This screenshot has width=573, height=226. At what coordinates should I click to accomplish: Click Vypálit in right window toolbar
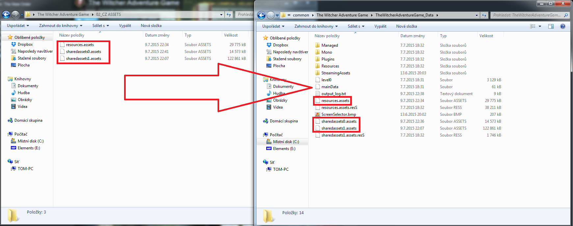(x=380, y=26)
